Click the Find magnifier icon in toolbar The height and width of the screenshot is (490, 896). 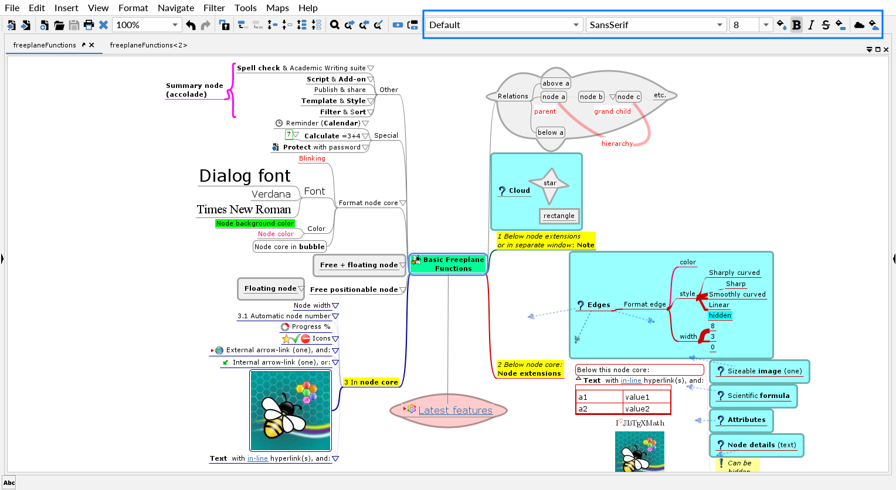click(334, 25)
